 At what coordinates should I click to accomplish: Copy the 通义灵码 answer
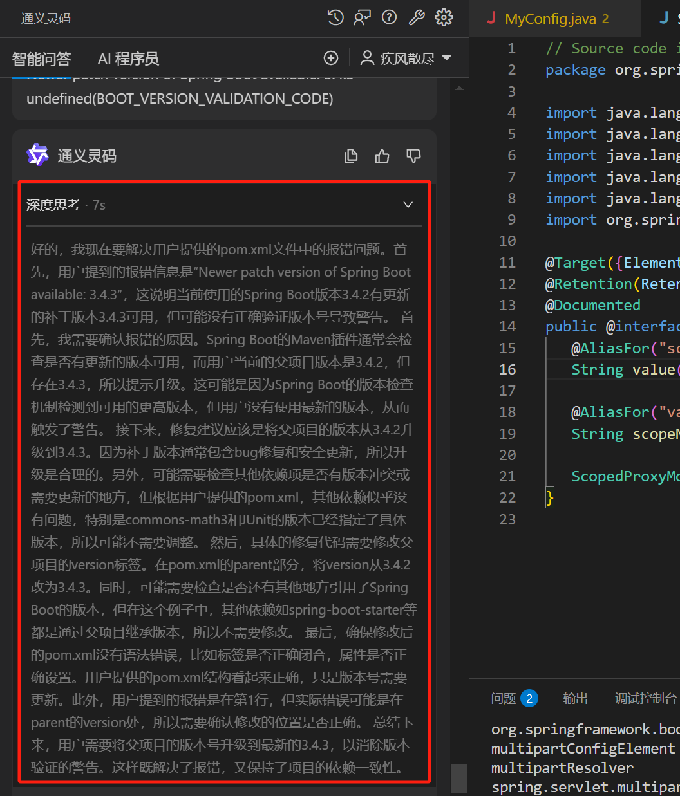click(x=351, y=156)
